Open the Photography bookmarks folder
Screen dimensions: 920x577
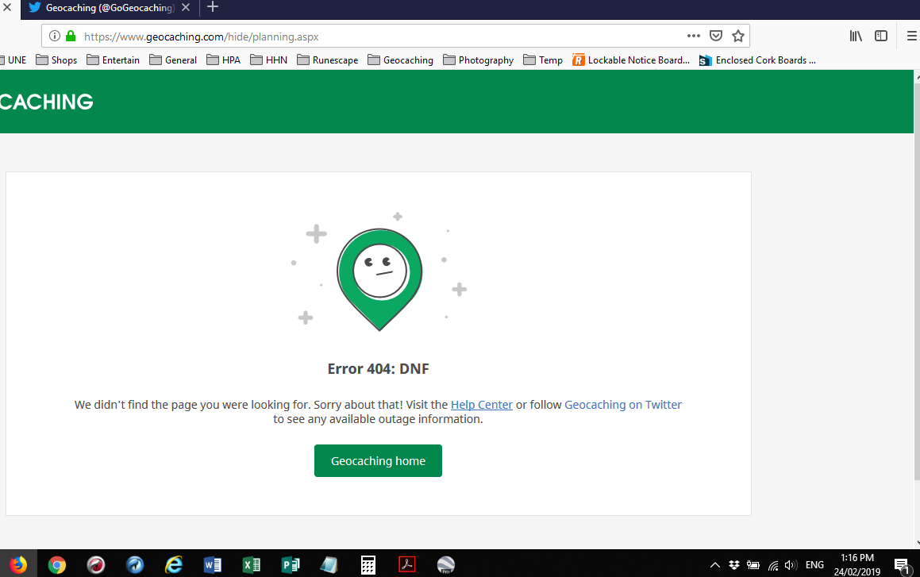coord(478,60)
